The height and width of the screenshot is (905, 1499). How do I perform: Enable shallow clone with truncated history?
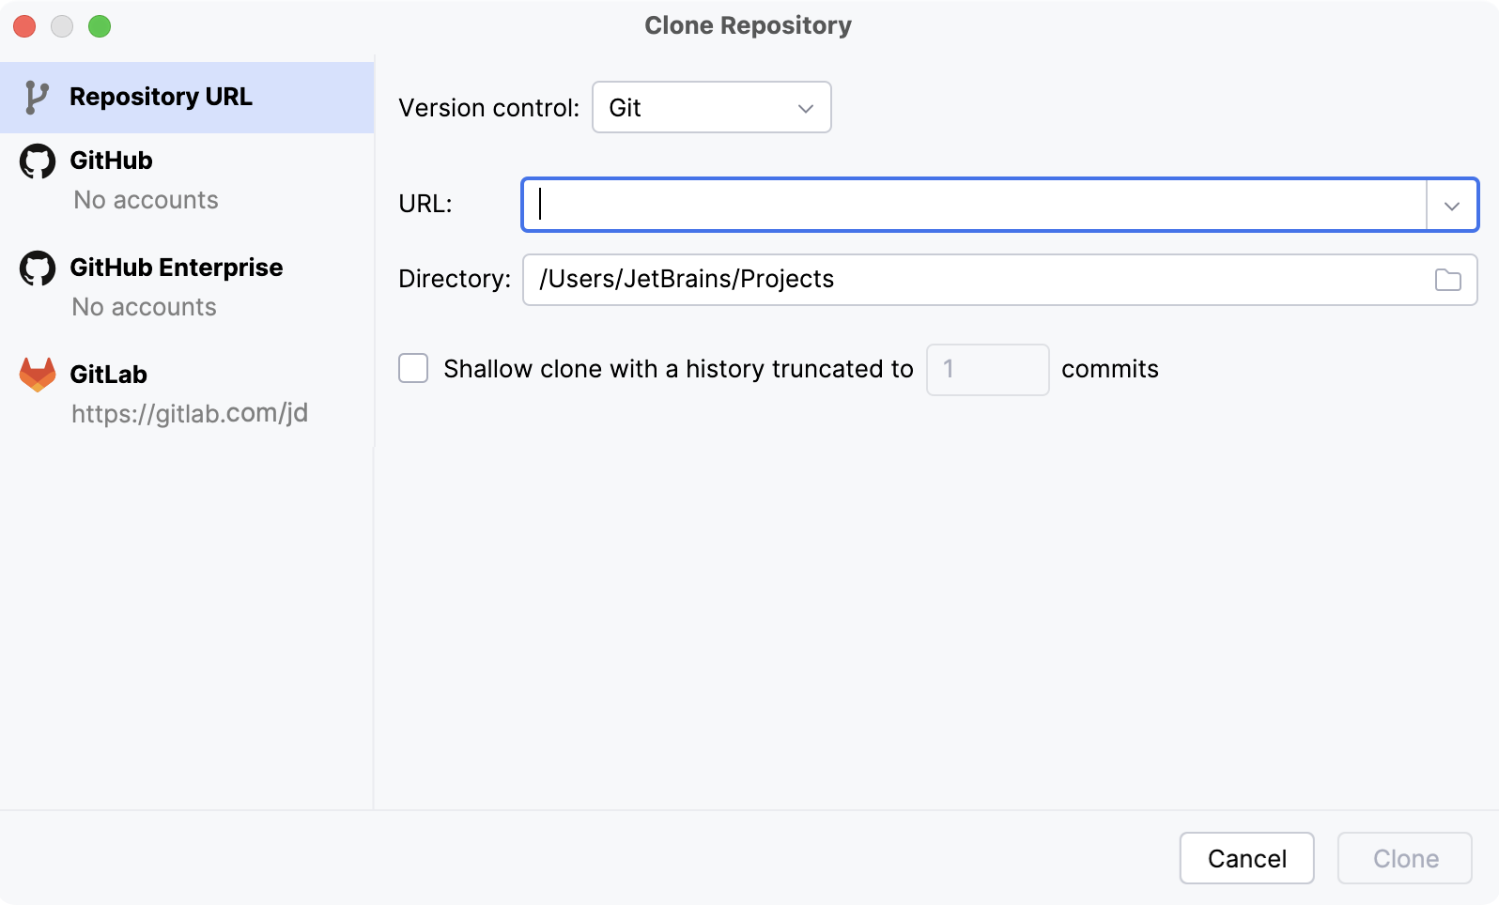pos(413,368)
